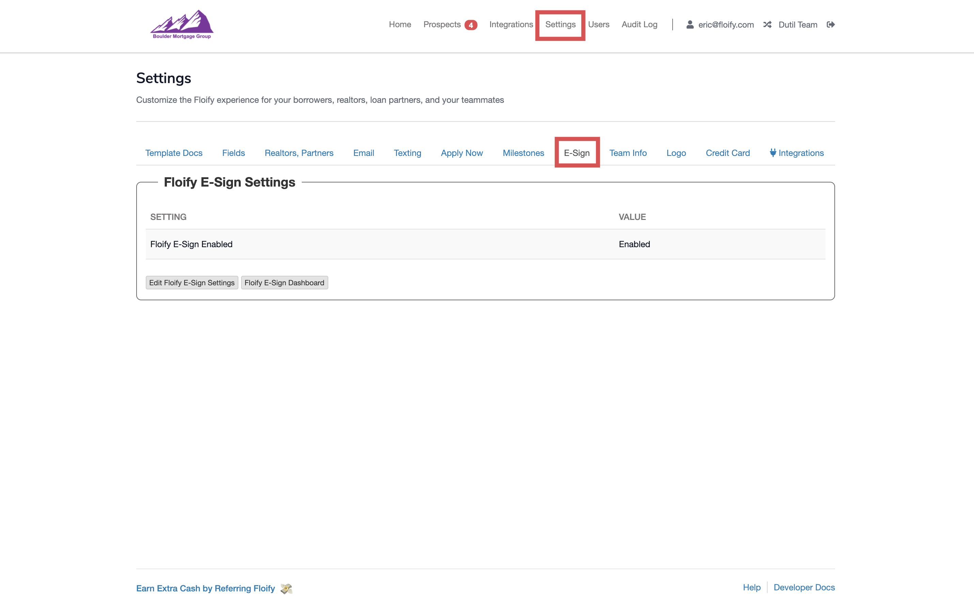Click the SETTING column header
Viewport: 974px width, 606px height.
click(168, 217)
